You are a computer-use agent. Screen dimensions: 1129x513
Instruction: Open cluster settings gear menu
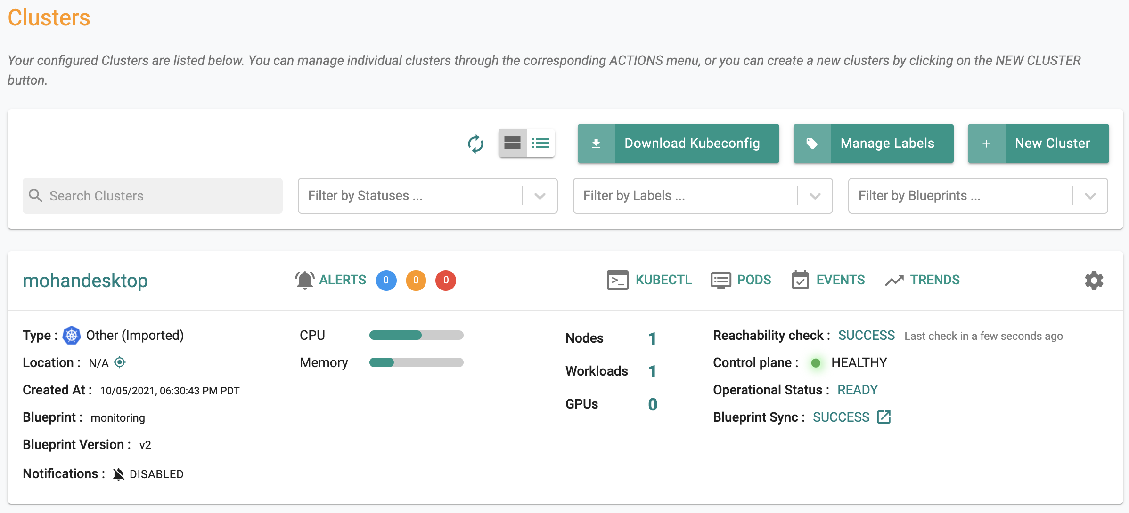(x=1094, y=281)
